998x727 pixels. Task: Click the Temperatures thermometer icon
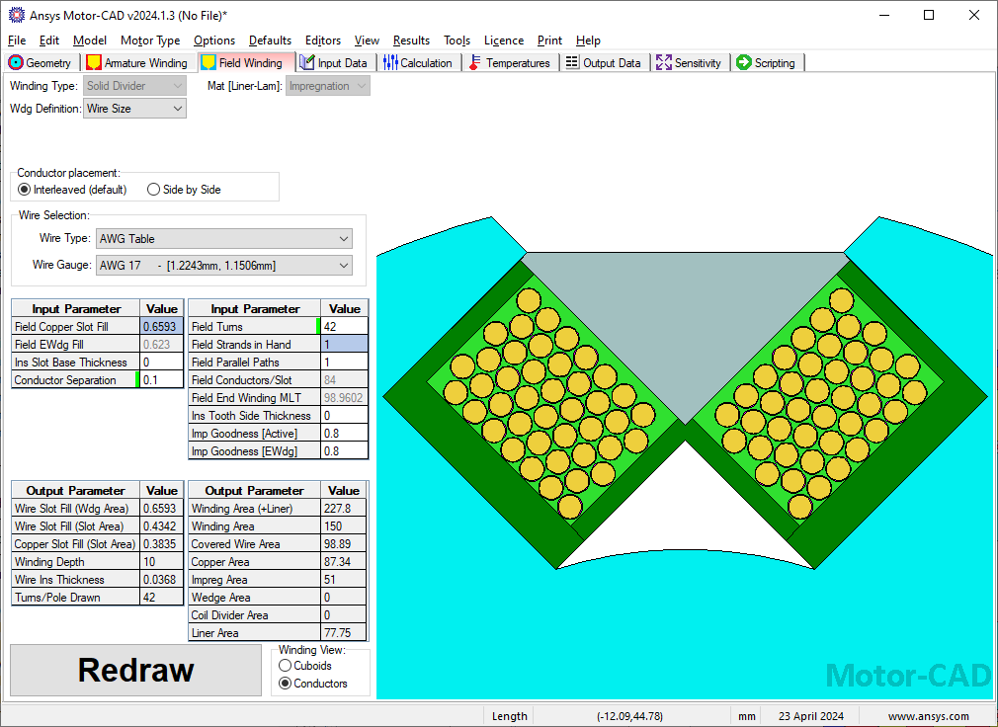[x=475, y=62]
